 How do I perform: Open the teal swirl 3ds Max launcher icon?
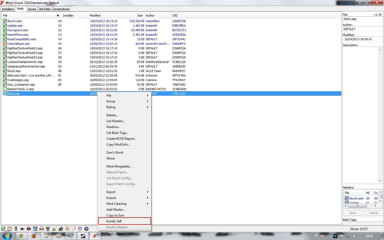35,229
